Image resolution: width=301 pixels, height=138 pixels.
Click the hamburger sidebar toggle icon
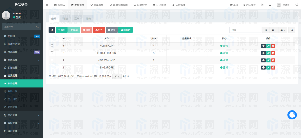tap(47, 5)
